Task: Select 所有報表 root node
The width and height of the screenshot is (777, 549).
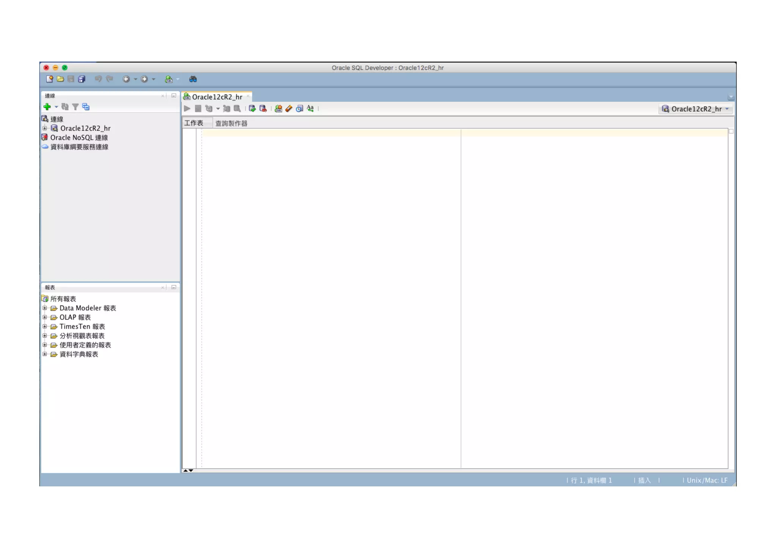Action: click(59, 299)
